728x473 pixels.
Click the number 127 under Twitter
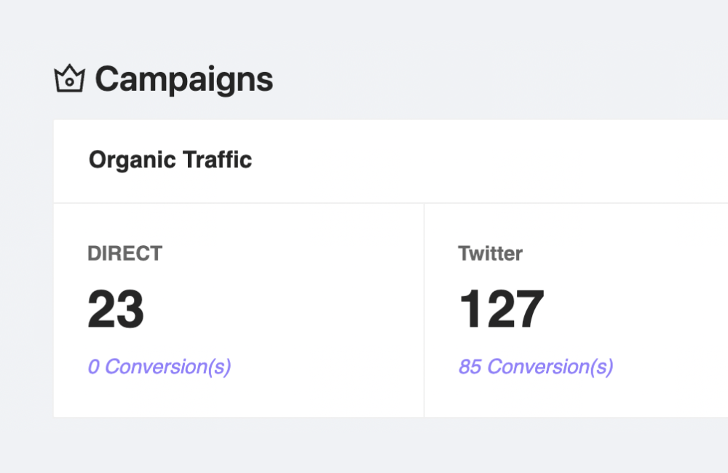501,309
